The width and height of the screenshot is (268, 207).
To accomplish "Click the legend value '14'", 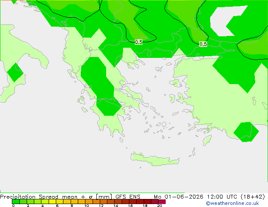I will click(x=116, y=206).
